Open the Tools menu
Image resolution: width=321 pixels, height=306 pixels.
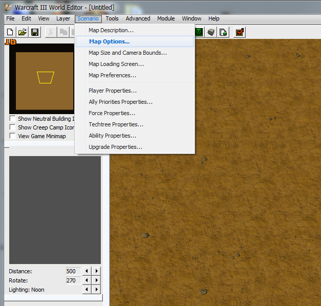pos(112,18)
